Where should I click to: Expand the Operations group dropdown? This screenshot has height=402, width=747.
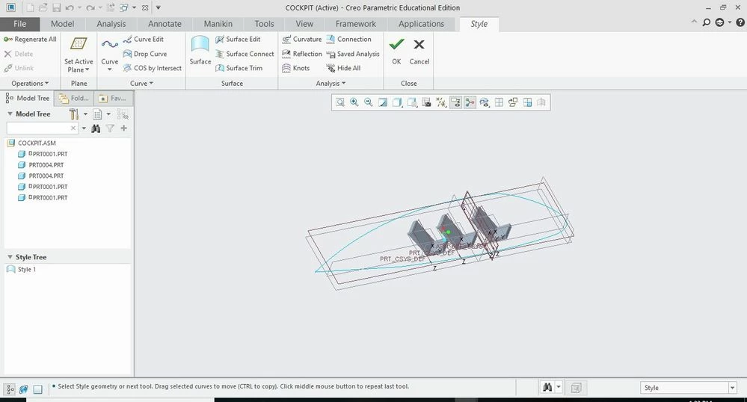tap(30, 84)
